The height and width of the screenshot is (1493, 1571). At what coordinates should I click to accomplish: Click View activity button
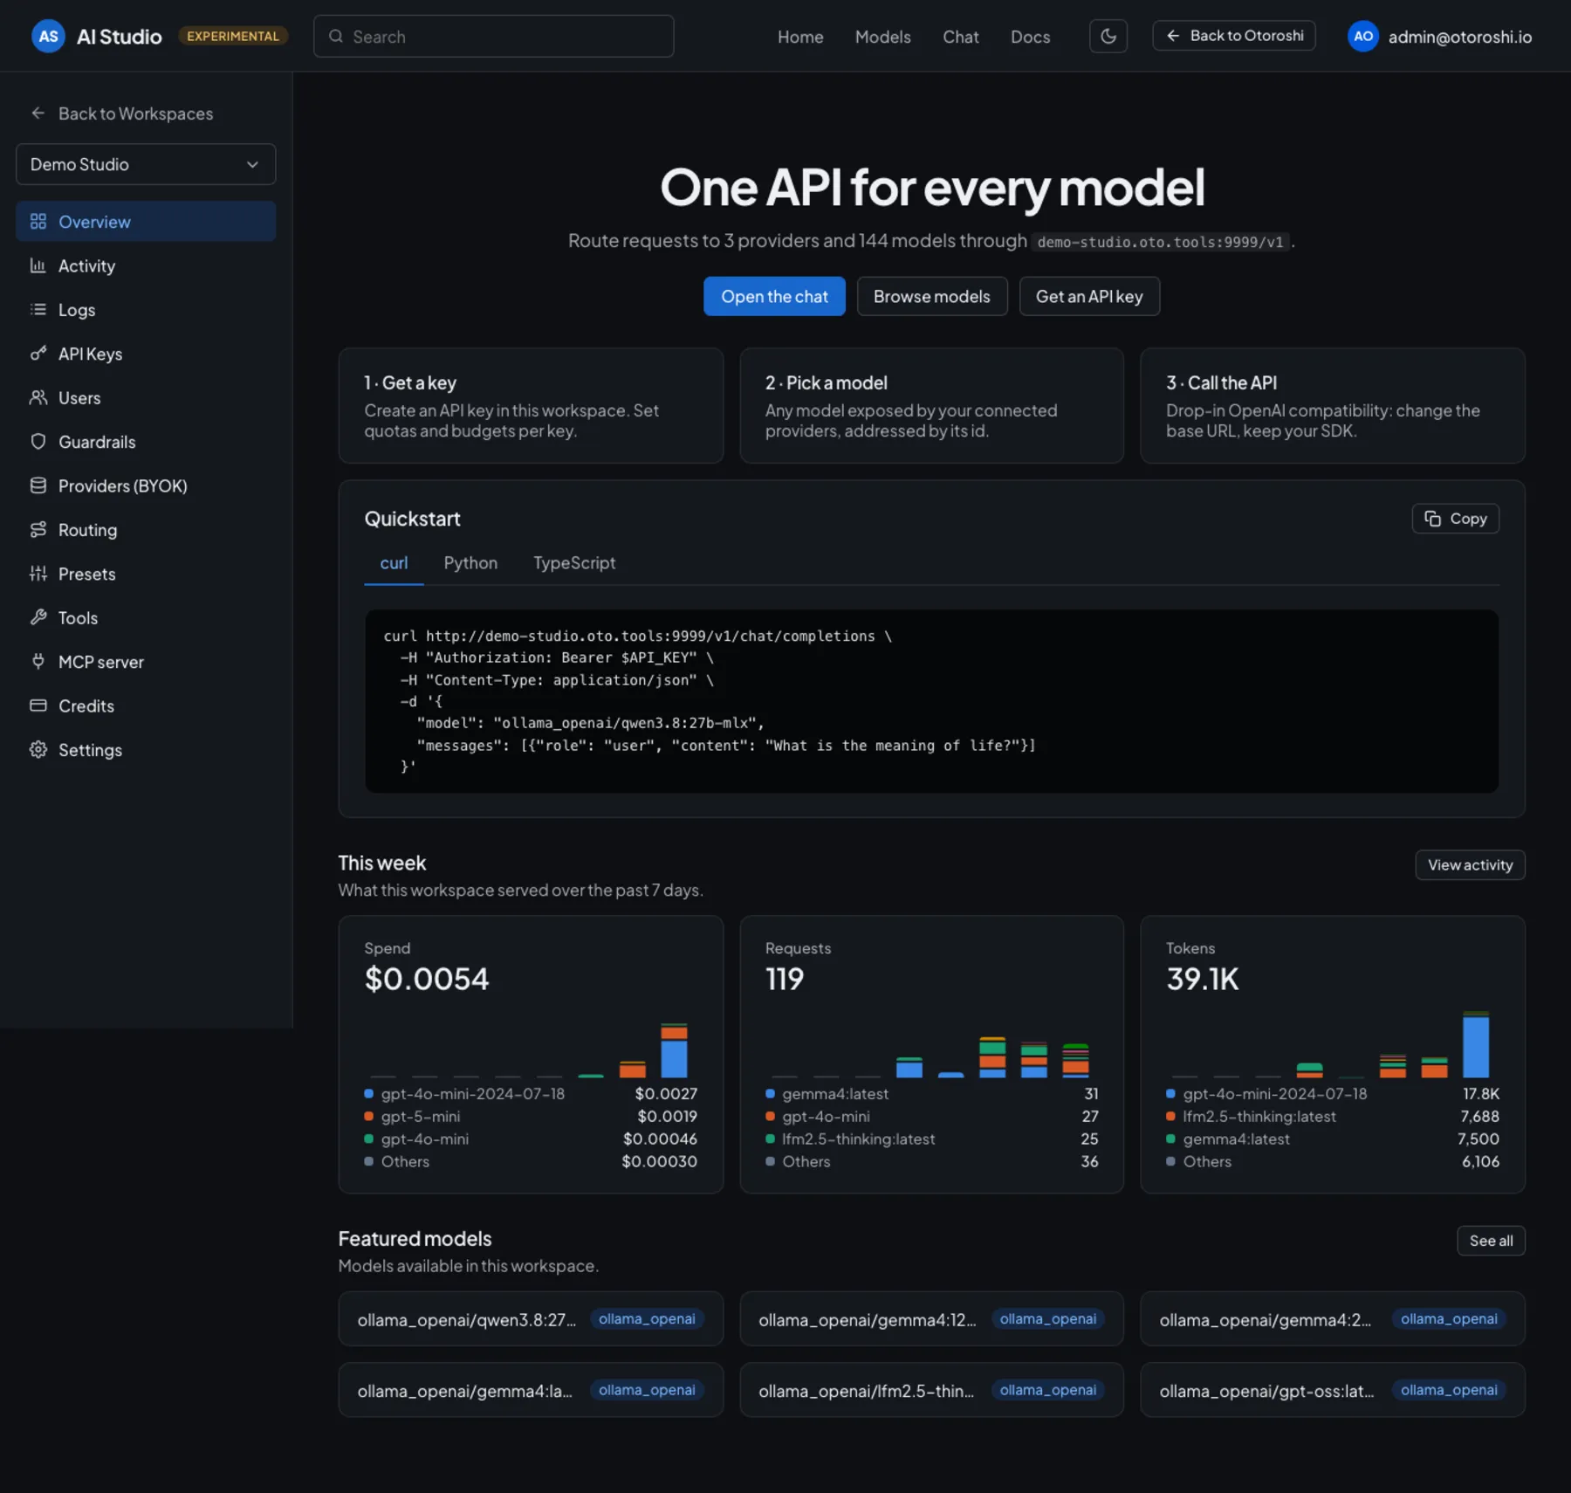(x=1470, y=865)
